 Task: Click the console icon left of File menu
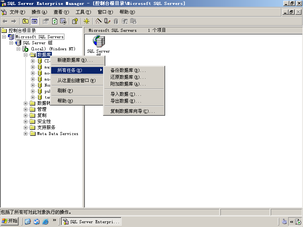coord(4,12)
